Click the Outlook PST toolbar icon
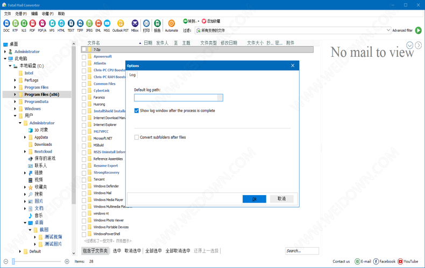 tap(121, 23)
